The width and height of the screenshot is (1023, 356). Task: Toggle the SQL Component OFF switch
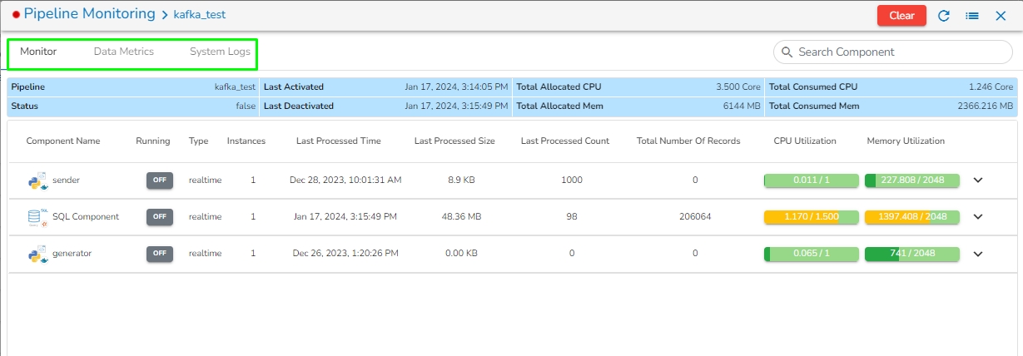click(160, 217)
